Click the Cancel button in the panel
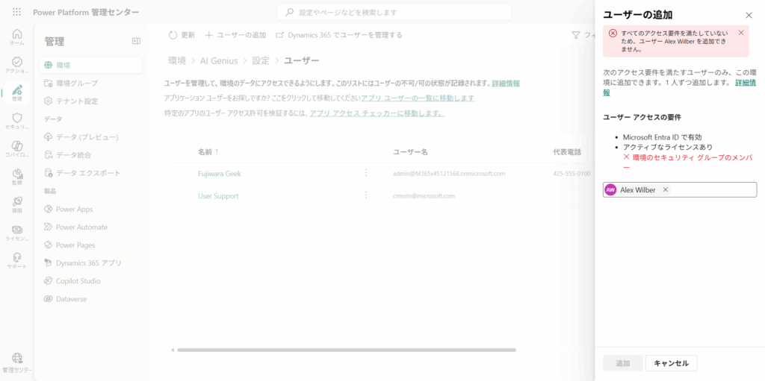The image size is (765, 381). pos(671,363)
